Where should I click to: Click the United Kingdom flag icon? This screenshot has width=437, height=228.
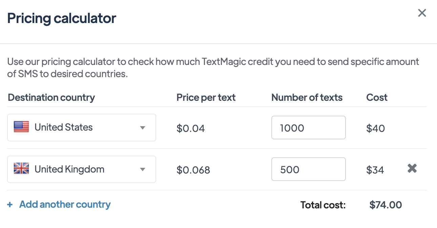[21, 169]
